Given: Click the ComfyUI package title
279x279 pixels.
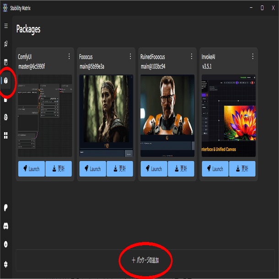Looking at the screenshot, I should coord(25,57).
